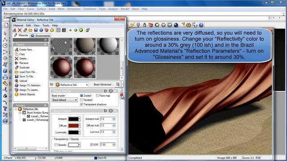The width and height of the screenshot is (287, 161).
Task: Switch to the Materials tab
Action: (x=21, y=35)
